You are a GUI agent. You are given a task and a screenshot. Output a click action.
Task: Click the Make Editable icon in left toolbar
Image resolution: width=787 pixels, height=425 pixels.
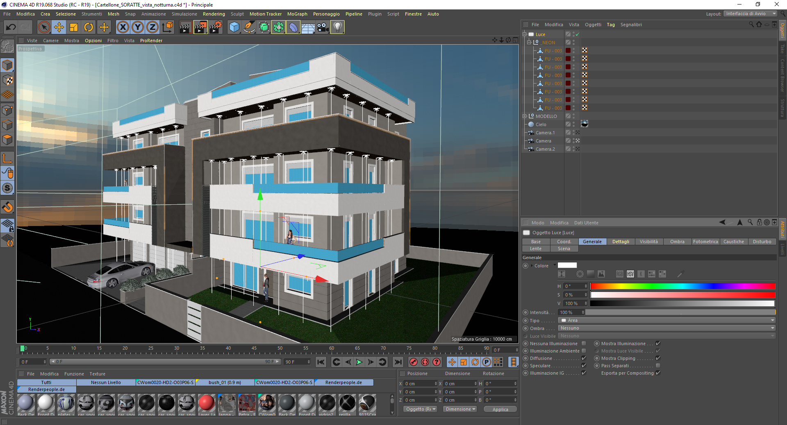click(x=7, y=47)
